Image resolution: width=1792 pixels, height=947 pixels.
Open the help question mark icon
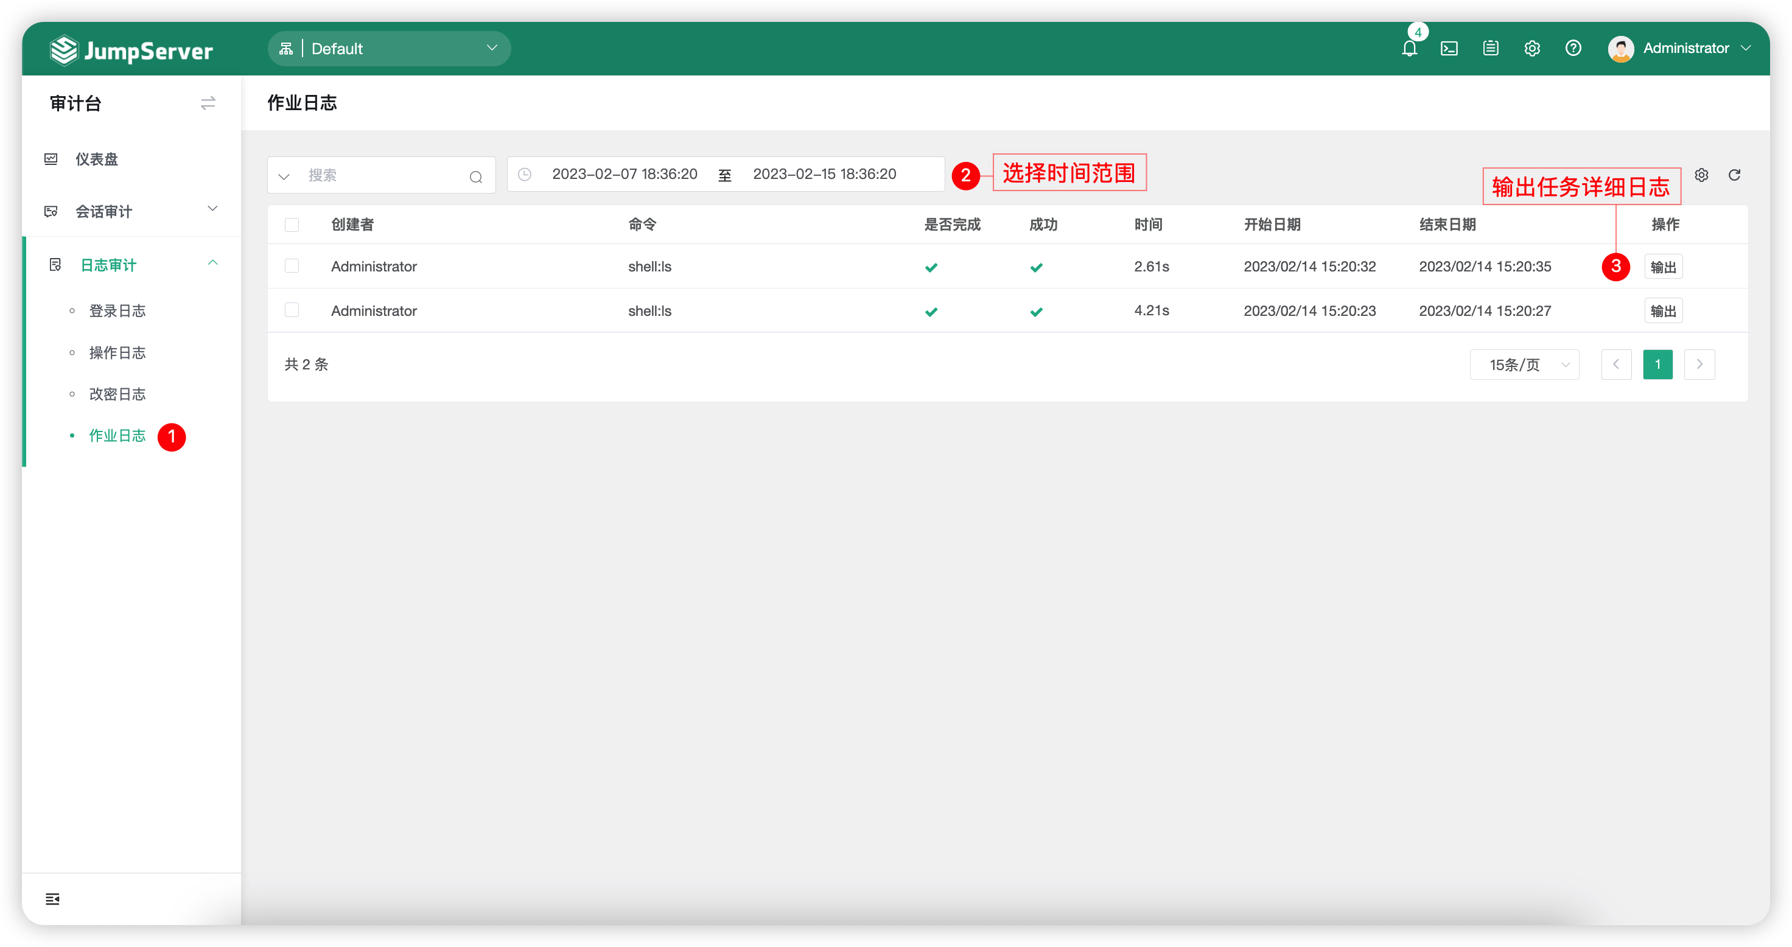click(1573, 49)
